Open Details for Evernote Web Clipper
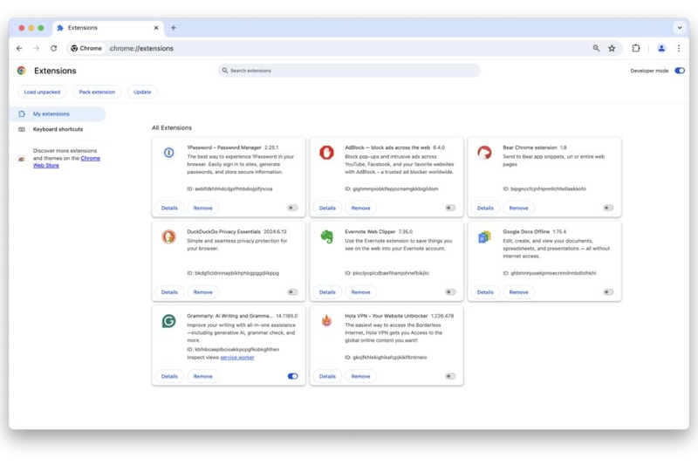This screenshot has height=465, width=698. click(x=327, y=292)
